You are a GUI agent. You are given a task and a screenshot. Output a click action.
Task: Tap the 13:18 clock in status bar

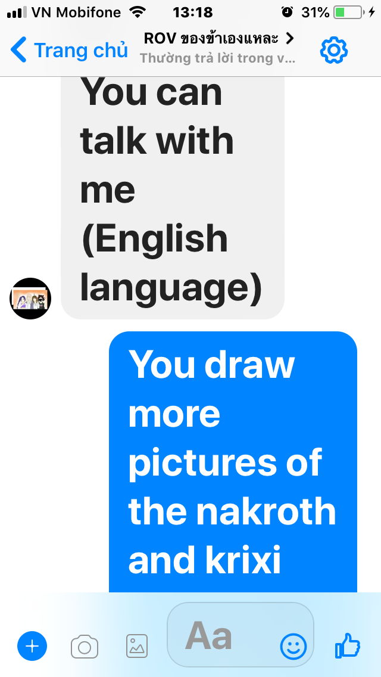(192, 13)
